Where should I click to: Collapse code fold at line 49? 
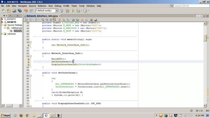[31, 42]
